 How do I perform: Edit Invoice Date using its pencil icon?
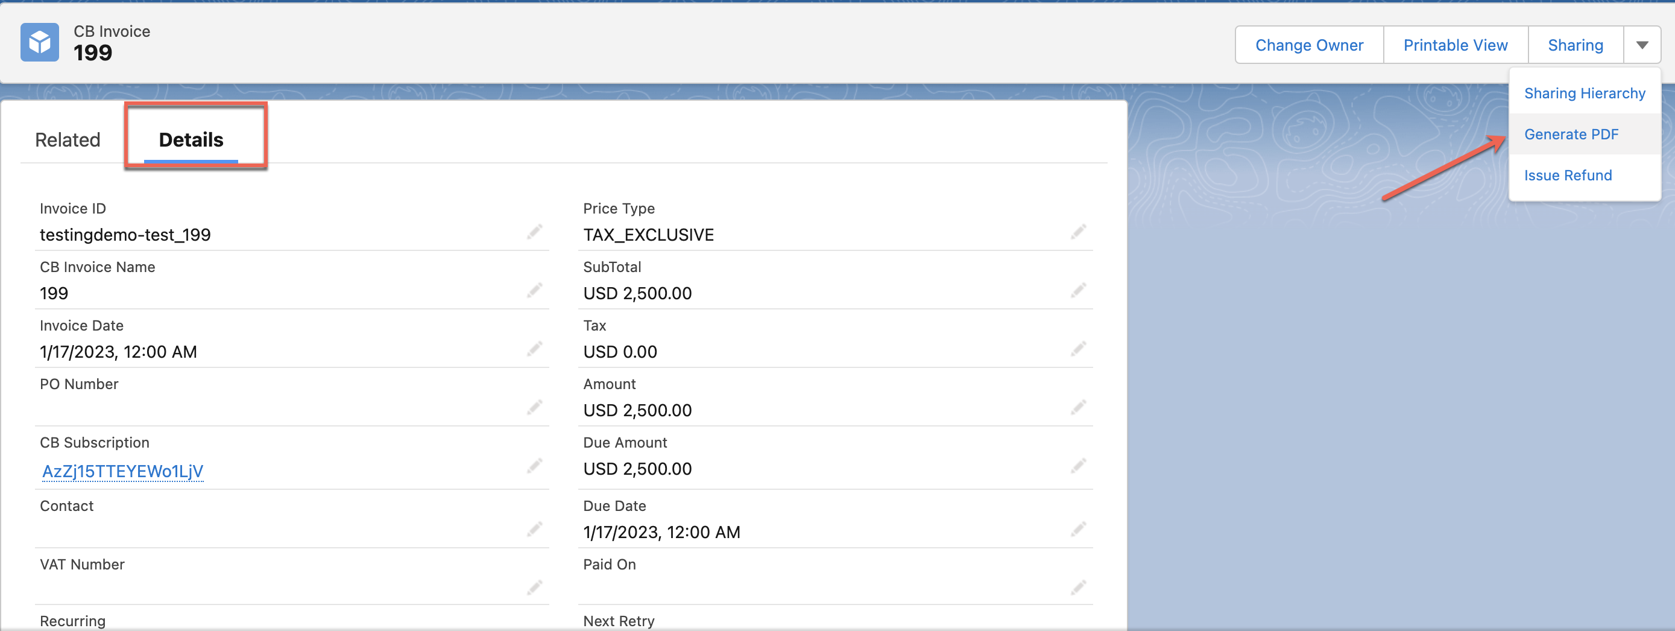[534, 349]
